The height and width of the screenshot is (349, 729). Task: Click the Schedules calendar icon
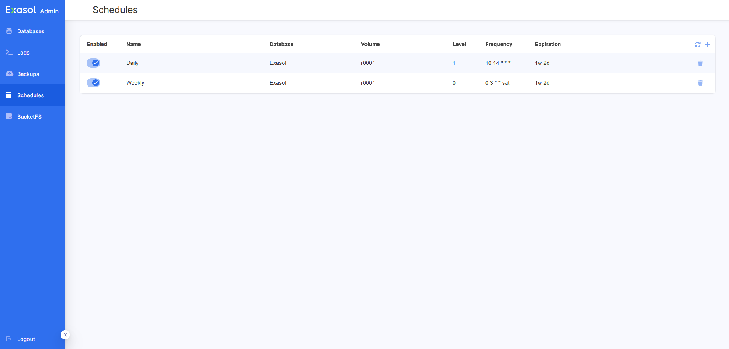point(9,95)
